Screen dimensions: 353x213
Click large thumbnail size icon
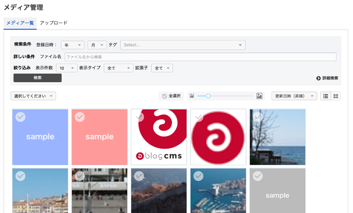[x=259, y=96]
